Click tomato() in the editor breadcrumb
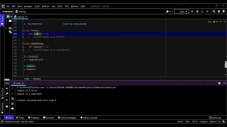The image size is (227, 127). coord(37,79)
